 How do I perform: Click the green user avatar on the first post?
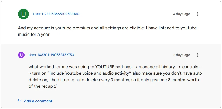(x=23, y=14)
